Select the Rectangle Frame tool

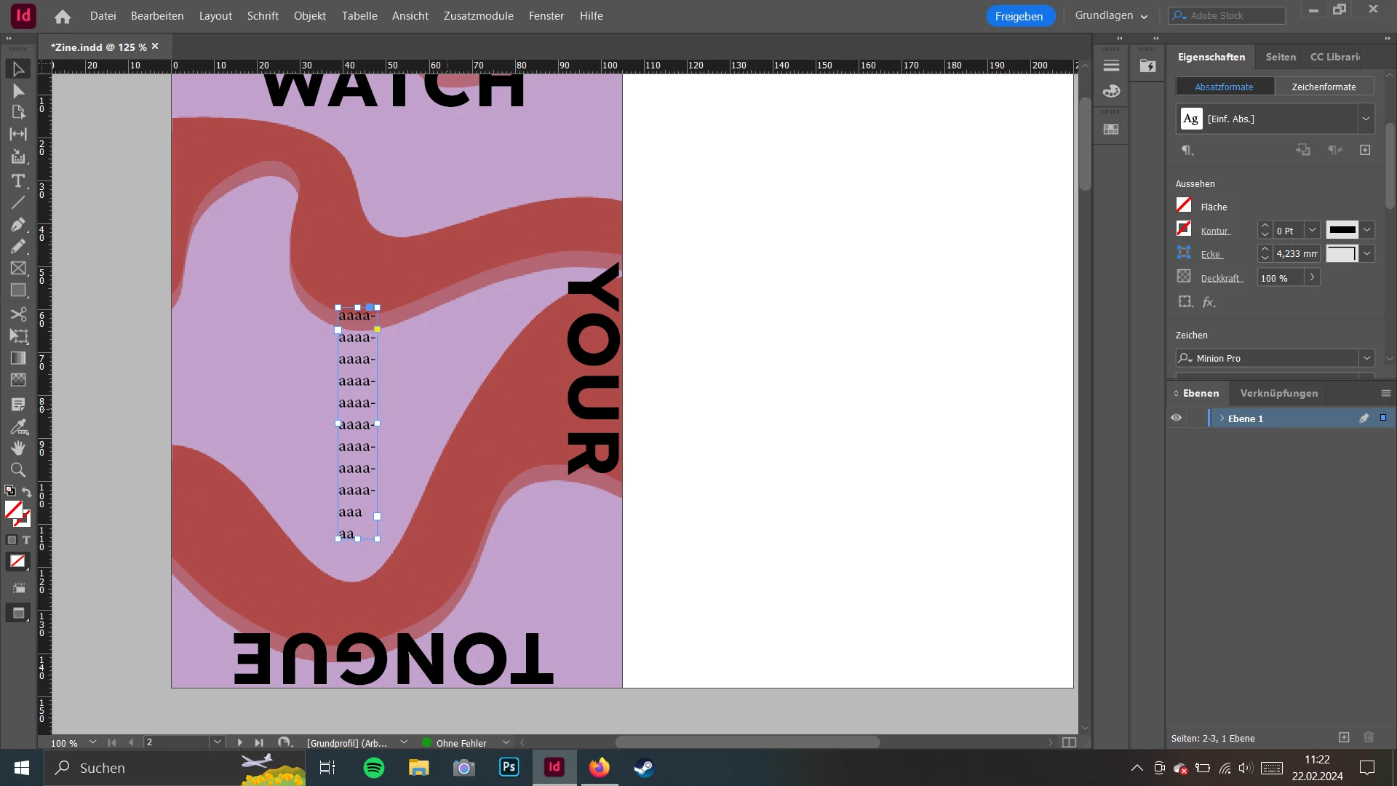click(18, 269)
